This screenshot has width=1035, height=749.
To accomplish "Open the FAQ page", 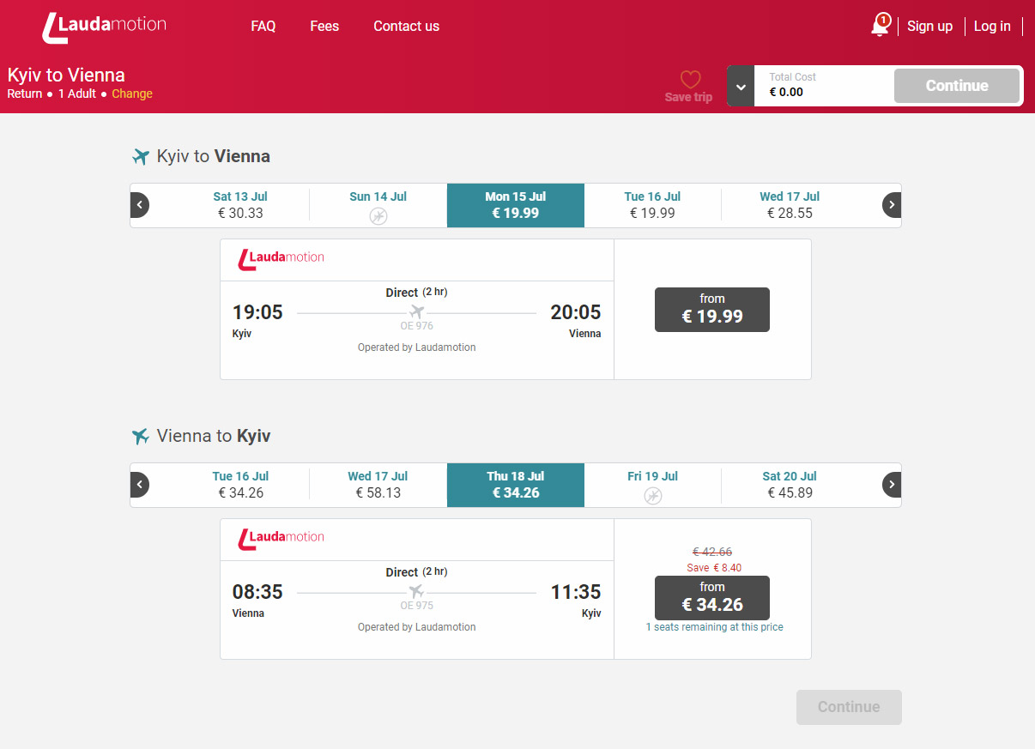I will [x=263, y=27].
